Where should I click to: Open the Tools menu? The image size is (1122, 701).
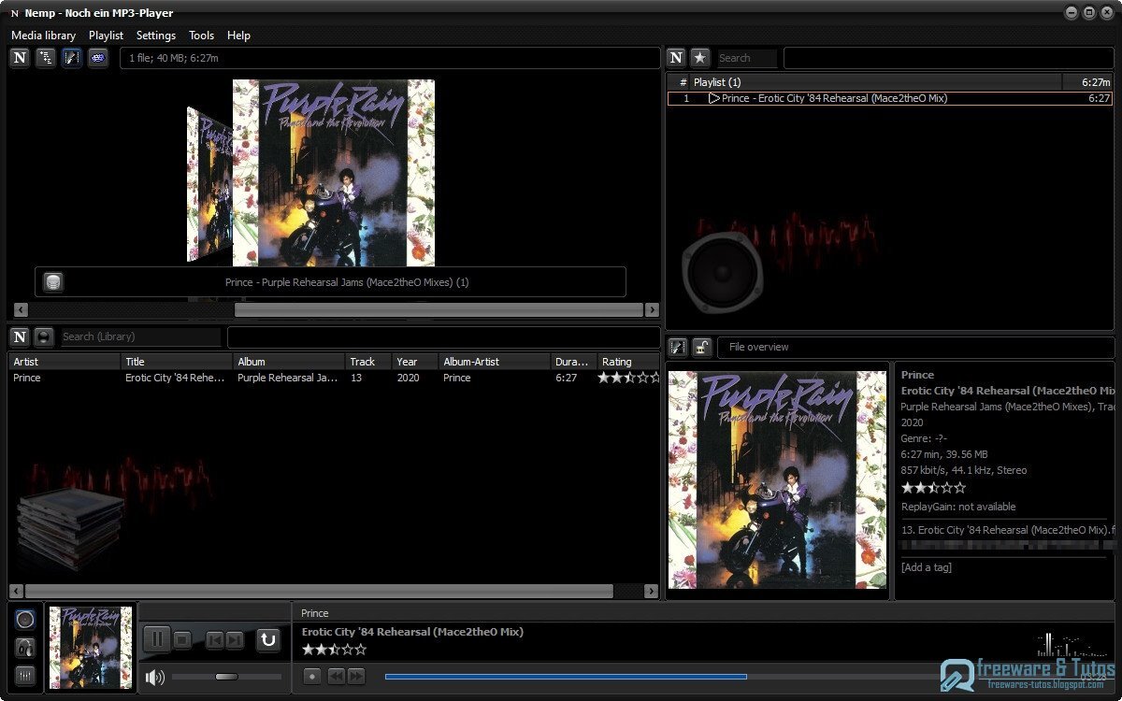click(x=202, y=36)
